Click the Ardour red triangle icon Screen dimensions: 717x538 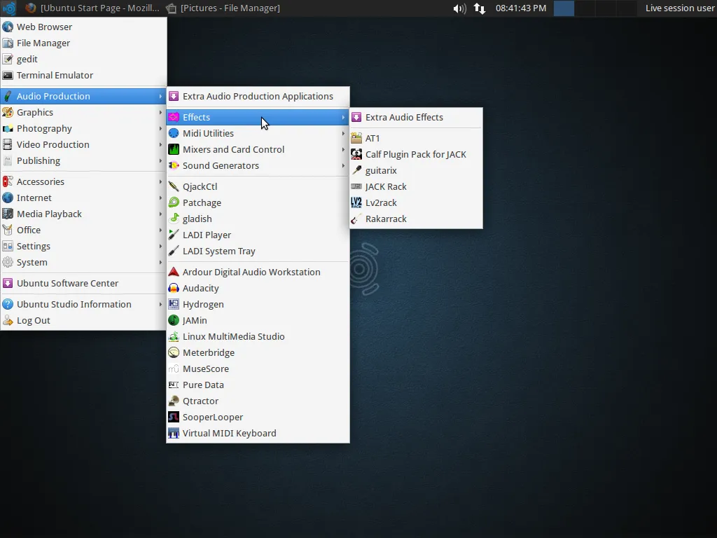click(174, 272)
